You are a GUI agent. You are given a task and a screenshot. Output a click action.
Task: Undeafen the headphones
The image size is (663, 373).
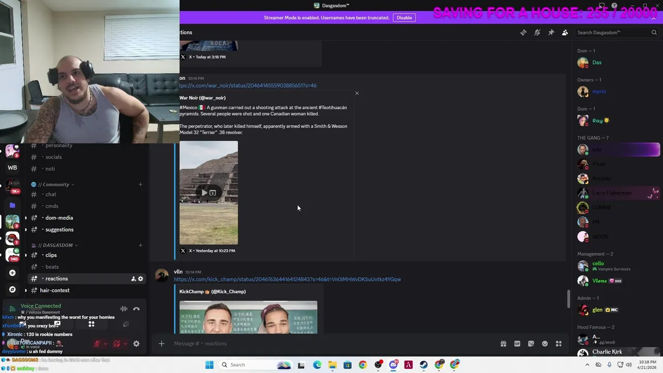click(117, 343)
